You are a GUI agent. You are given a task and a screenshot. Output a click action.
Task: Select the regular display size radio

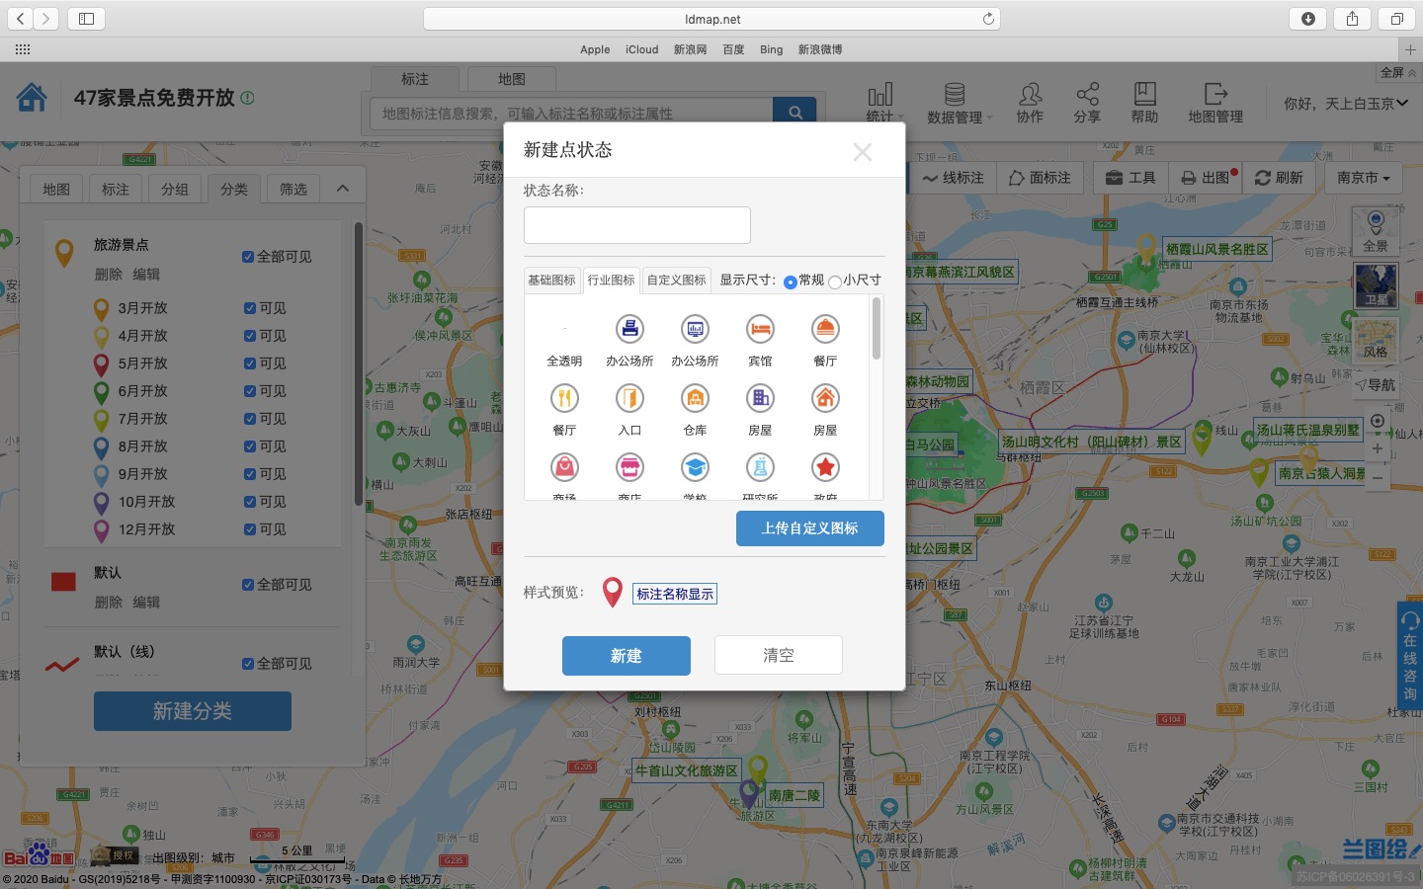tap(790, 282)
